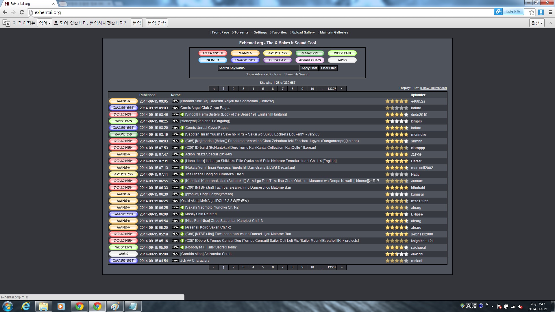Click the uploader name kimplix
The height and width of the screenshot is (312, 555).
pos(417,121)
